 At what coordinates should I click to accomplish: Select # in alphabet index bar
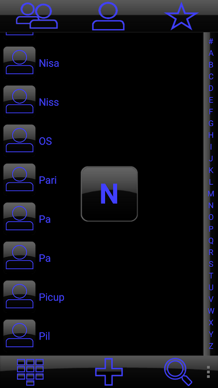coord(211,41)
